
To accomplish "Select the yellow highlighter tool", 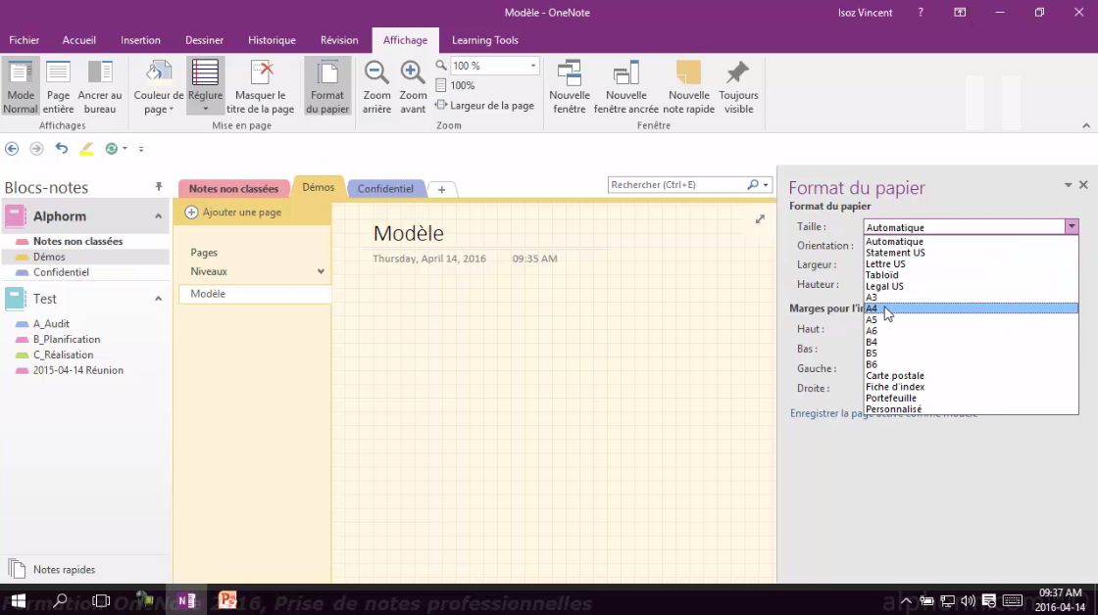I will (x=86, y=148).
